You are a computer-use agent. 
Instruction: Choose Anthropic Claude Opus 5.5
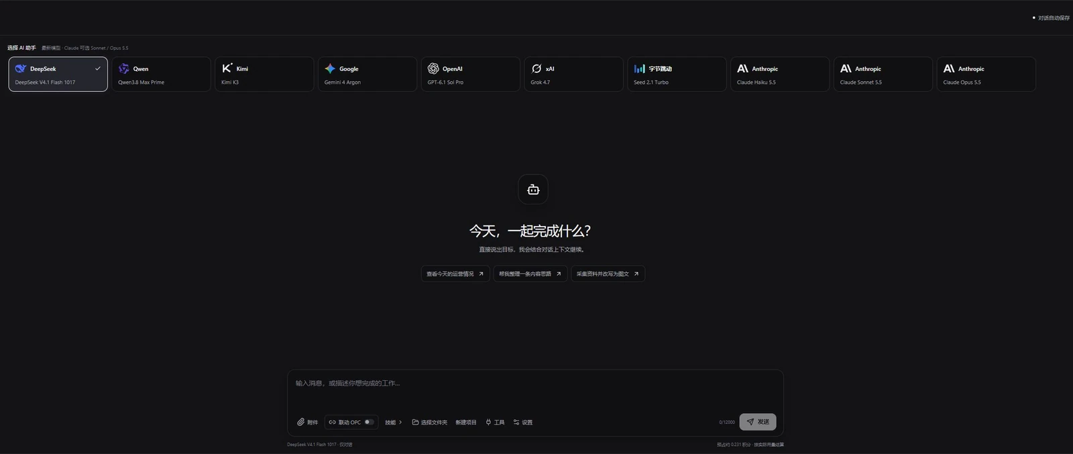click(986, 74)
